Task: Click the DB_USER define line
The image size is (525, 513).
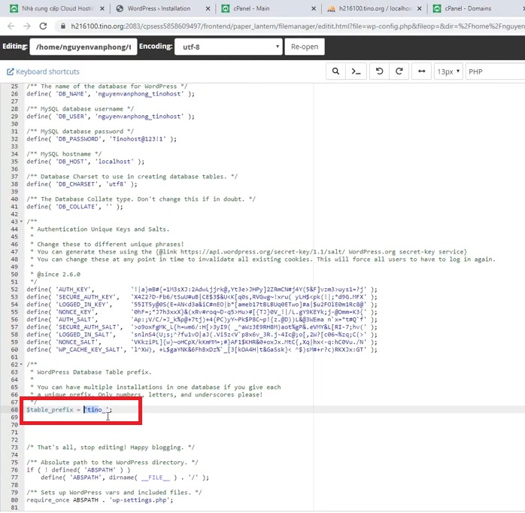Action: (111, 117)
